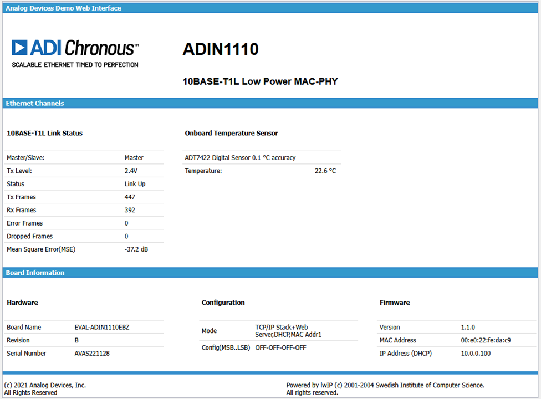Click the Mean Square Error(MSE) label
541x399 pixels.
click(x=41, y=249)
